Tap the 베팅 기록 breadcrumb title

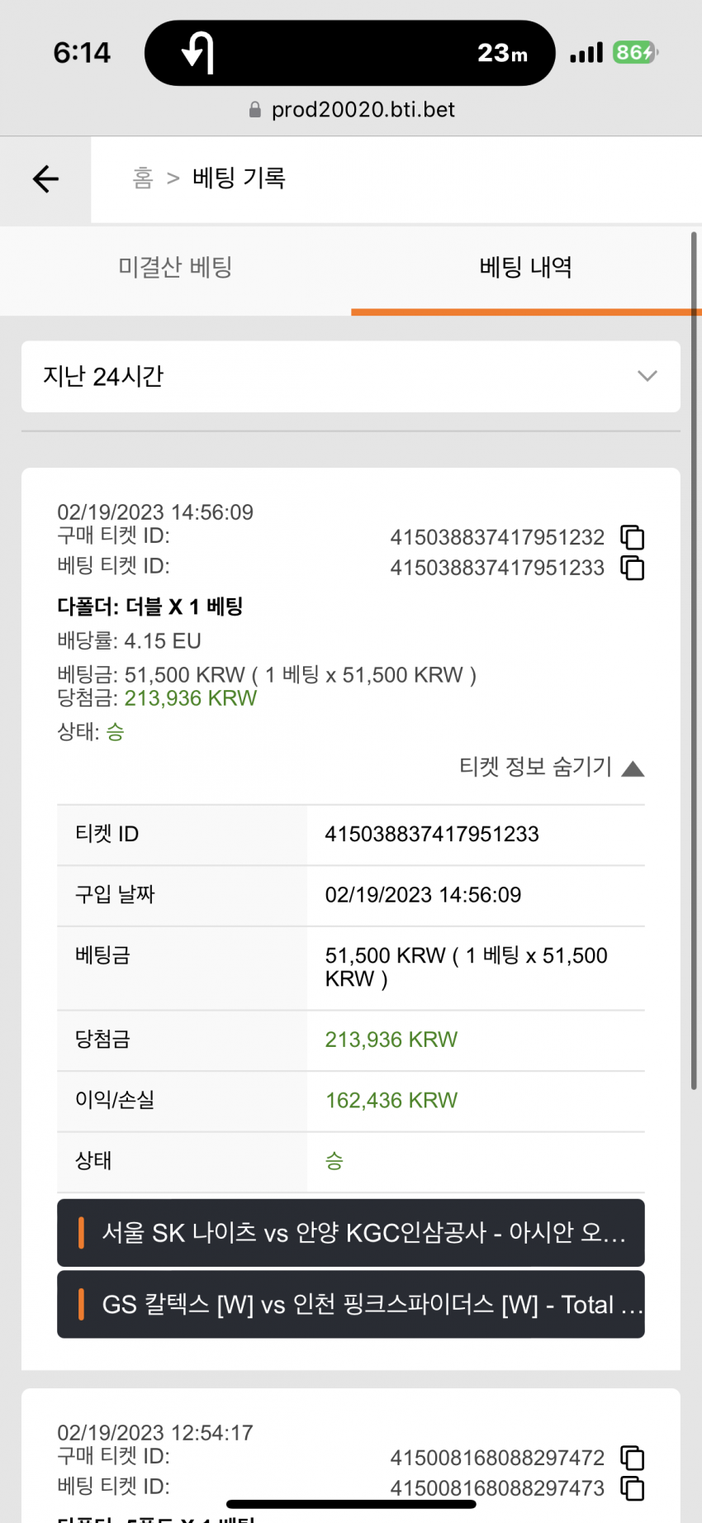pos(240,178)
